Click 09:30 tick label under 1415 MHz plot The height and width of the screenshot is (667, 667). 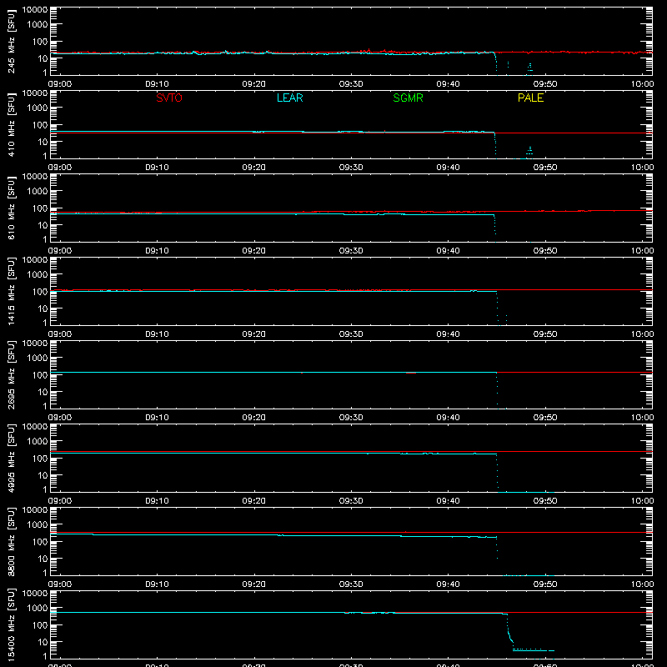pos(351,334)
